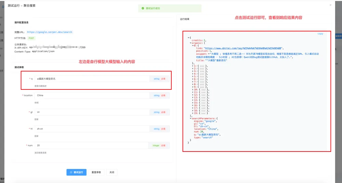This screenshot has height=183, width=342.
Task: Click the application/json content type value
Action: (x=43, y=51)
